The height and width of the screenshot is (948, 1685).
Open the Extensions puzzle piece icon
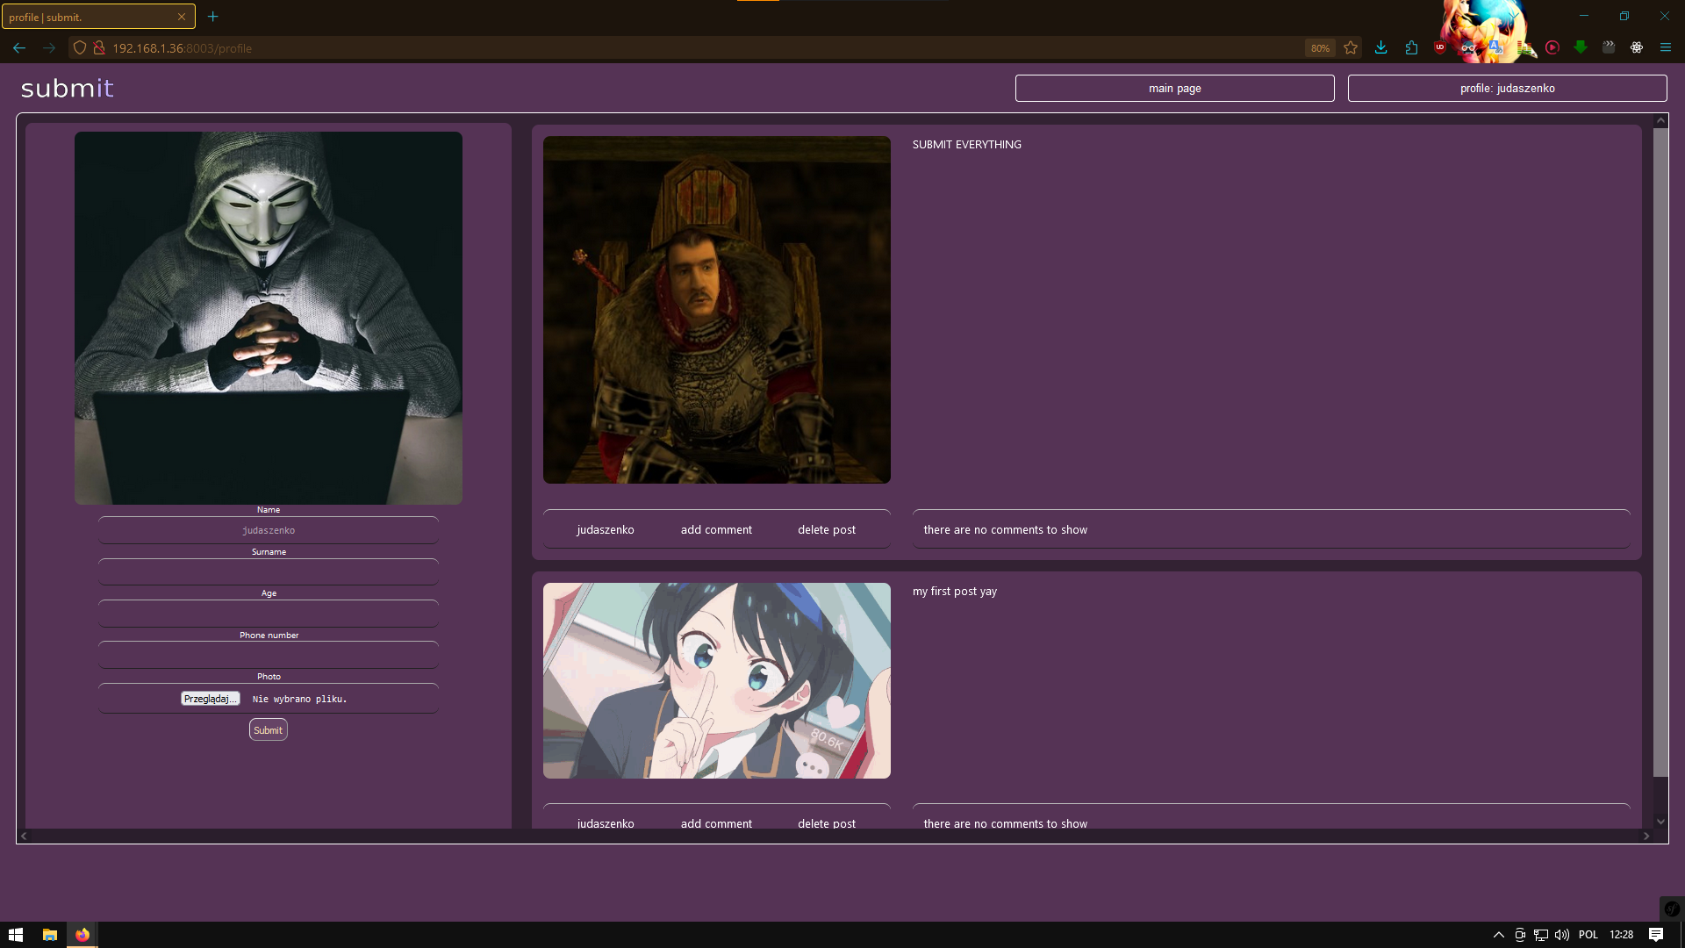point(1411,48)
